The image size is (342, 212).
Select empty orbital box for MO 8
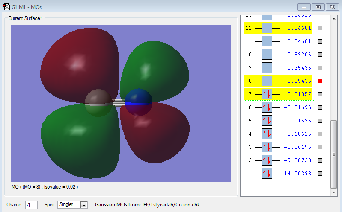point(267,81)
